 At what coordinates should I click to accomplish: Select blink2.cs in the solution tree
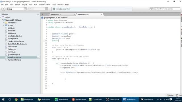click(x=11, y=28)
